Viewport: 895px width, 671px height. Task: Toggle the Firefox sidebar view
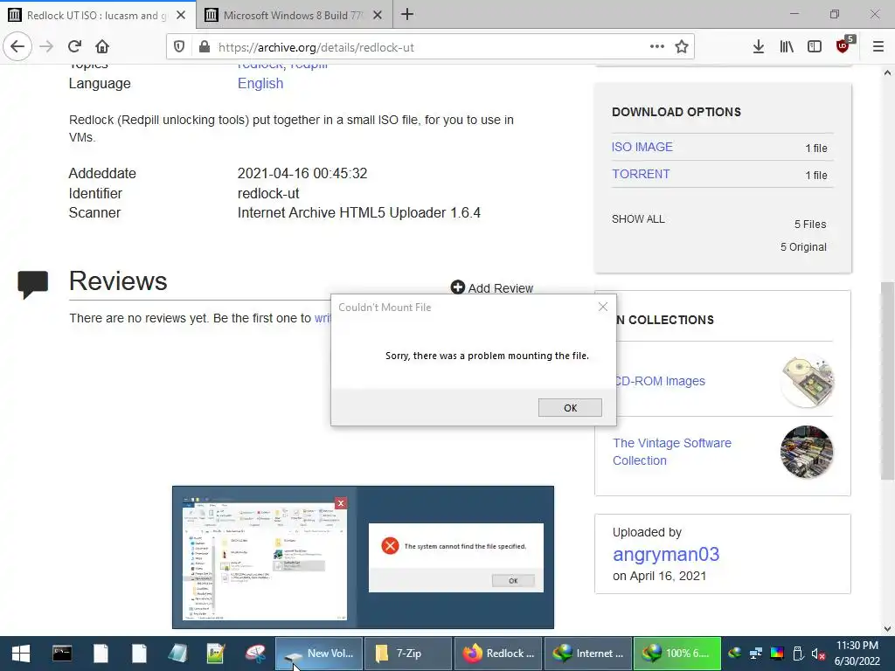(x=815, y=47)
